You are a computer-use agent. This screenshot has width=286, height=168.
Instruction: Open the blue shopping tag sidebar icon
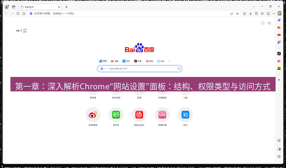279,20
